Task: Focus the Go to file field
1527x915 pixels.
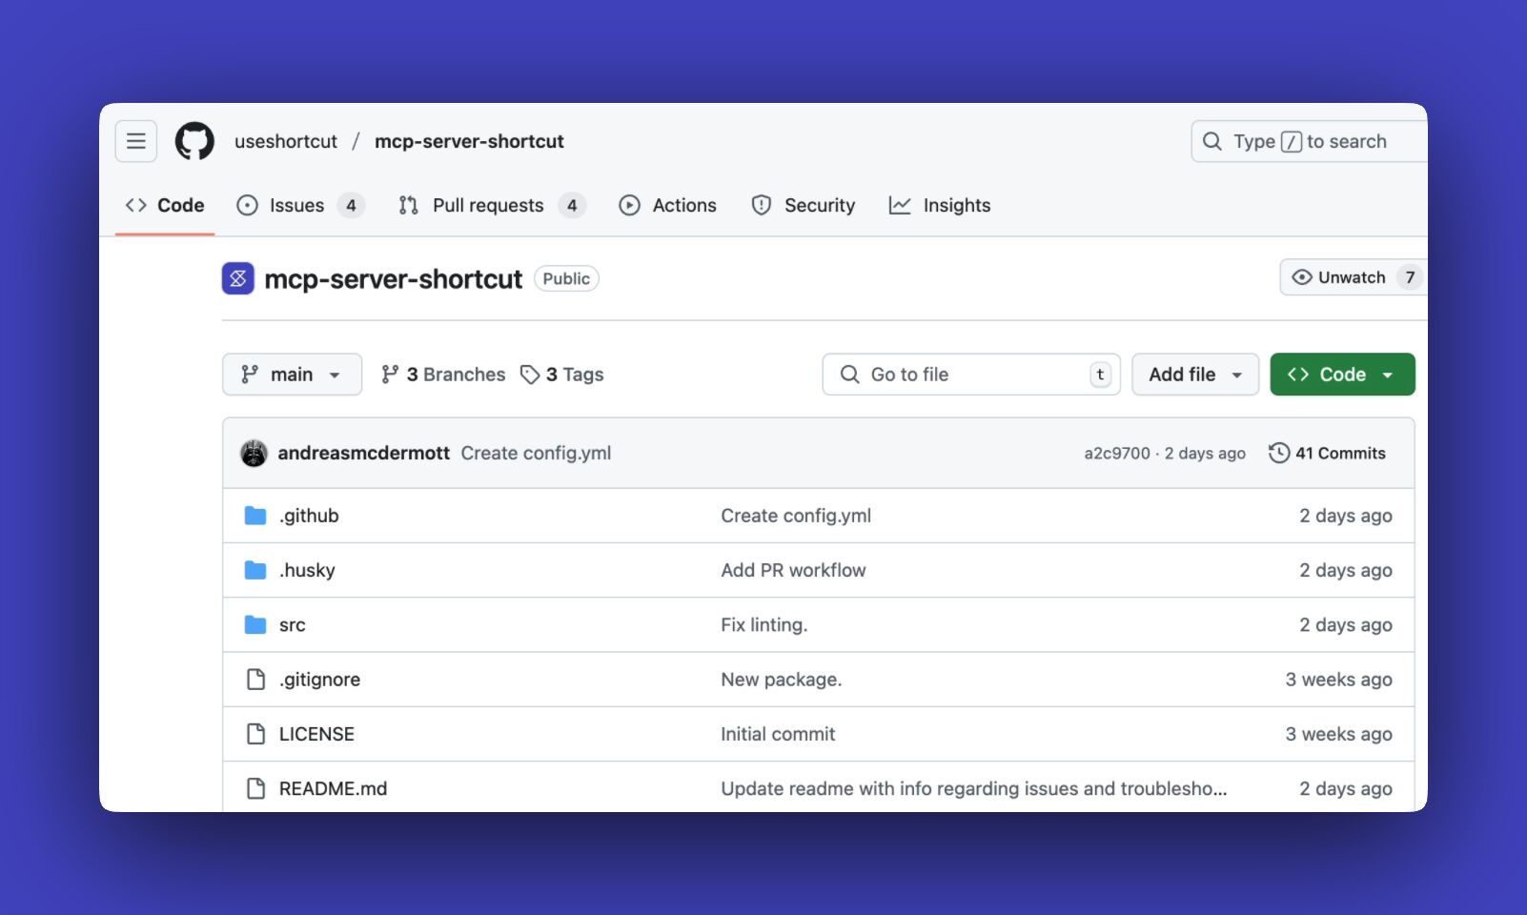Action: click(x=971, y=375)
